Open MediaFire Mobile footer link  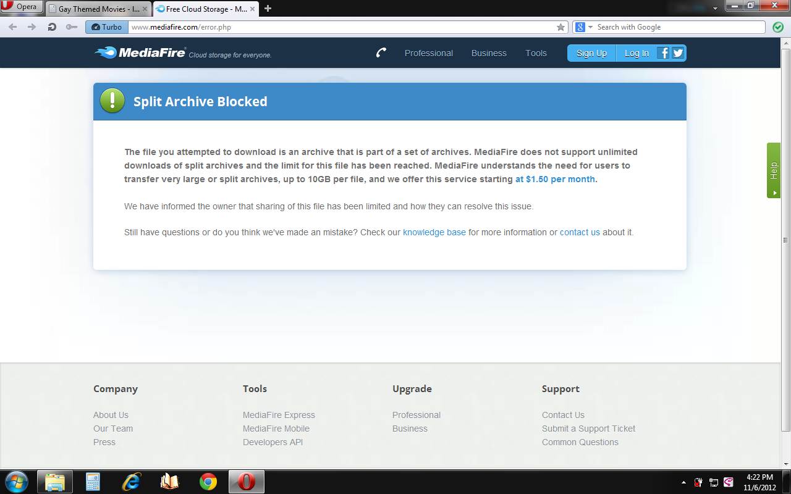[276, 429]
